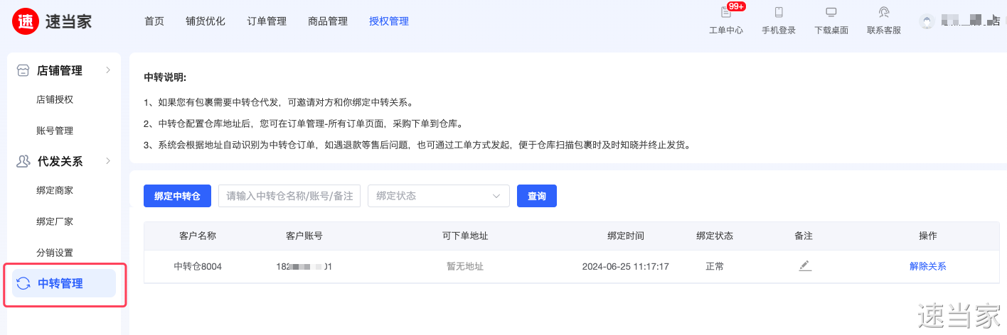Collapse the 代发关系 section chevron
Viewport: 1007px width, 335px height.
pyautogui.click(x=108, y=161)
